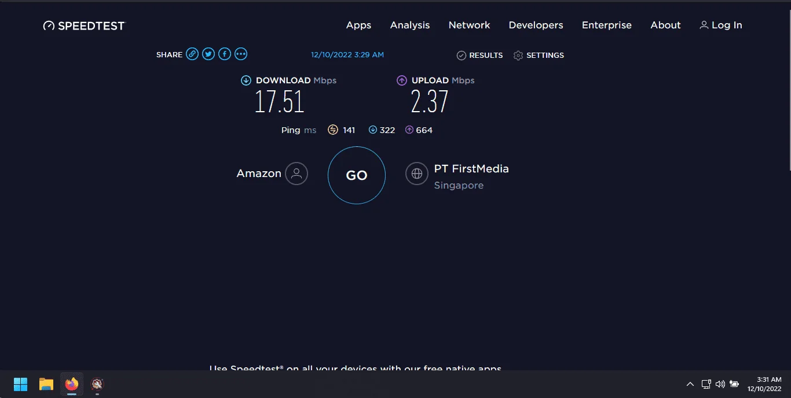Click the Amazon provider name
Image resolution: width=791 pixels, height=398 pixels.
point(259,173)
